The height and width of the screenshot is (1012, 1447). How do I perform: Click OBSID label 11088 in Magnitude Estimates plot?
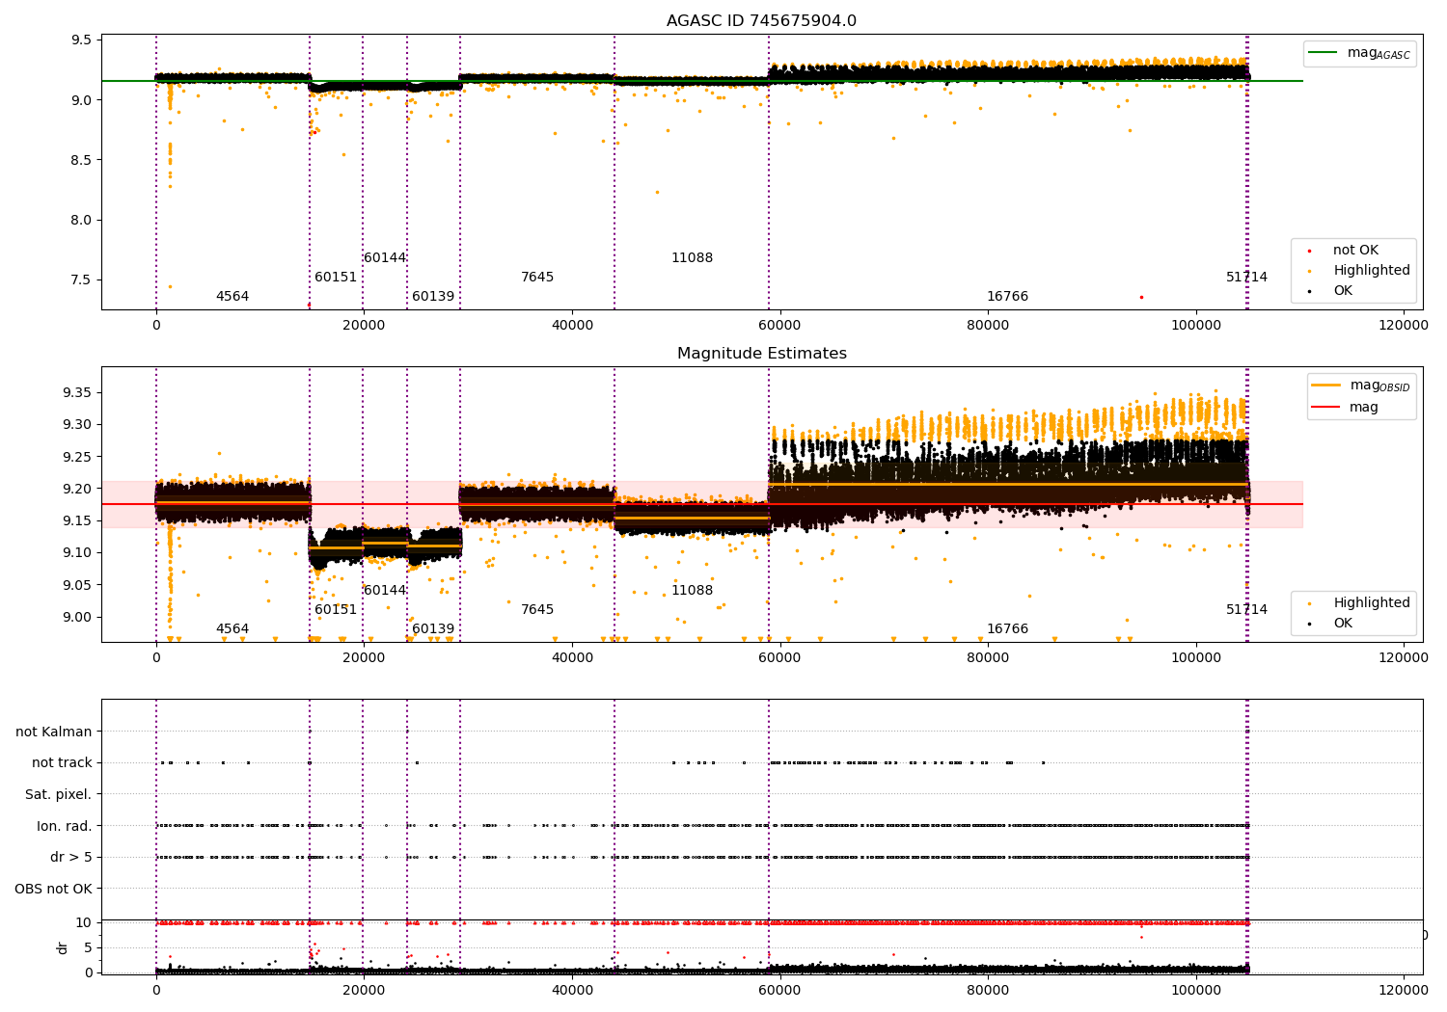point(693,591)
